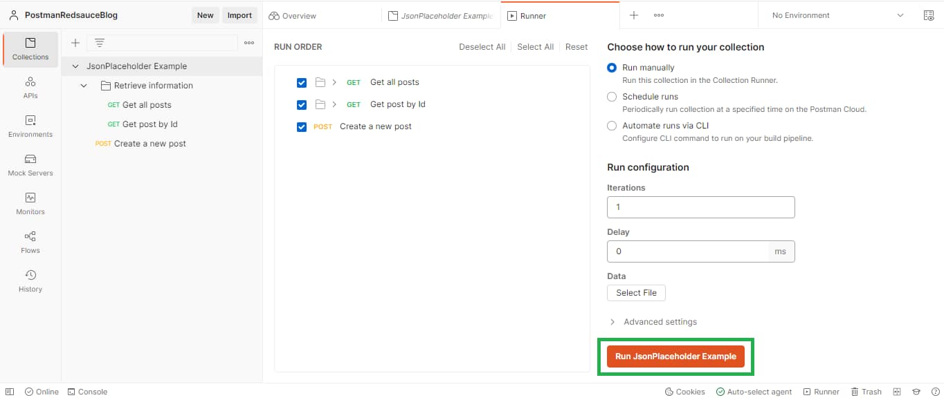Click Deselect All in run order
The image size is (944, 400).
point(482,47)
